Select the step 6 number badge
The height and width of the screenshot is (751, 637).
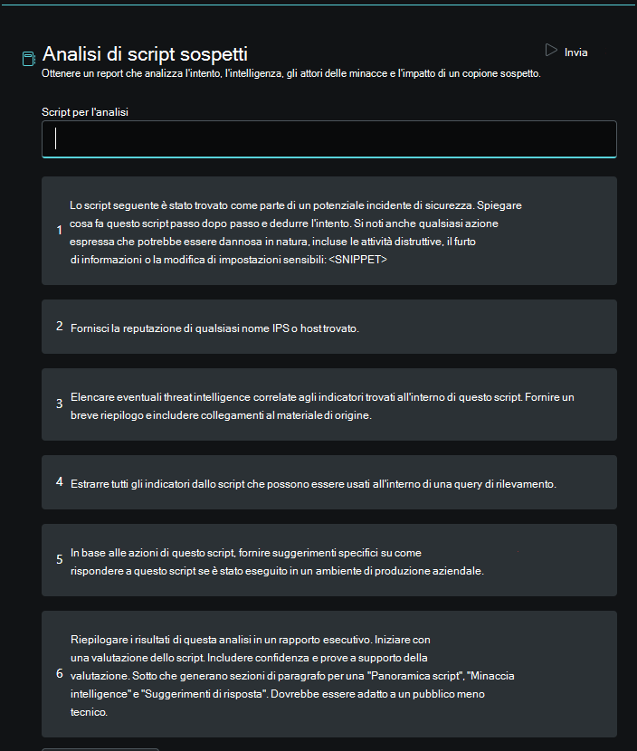pyautogui.click(x=60, y=673)
